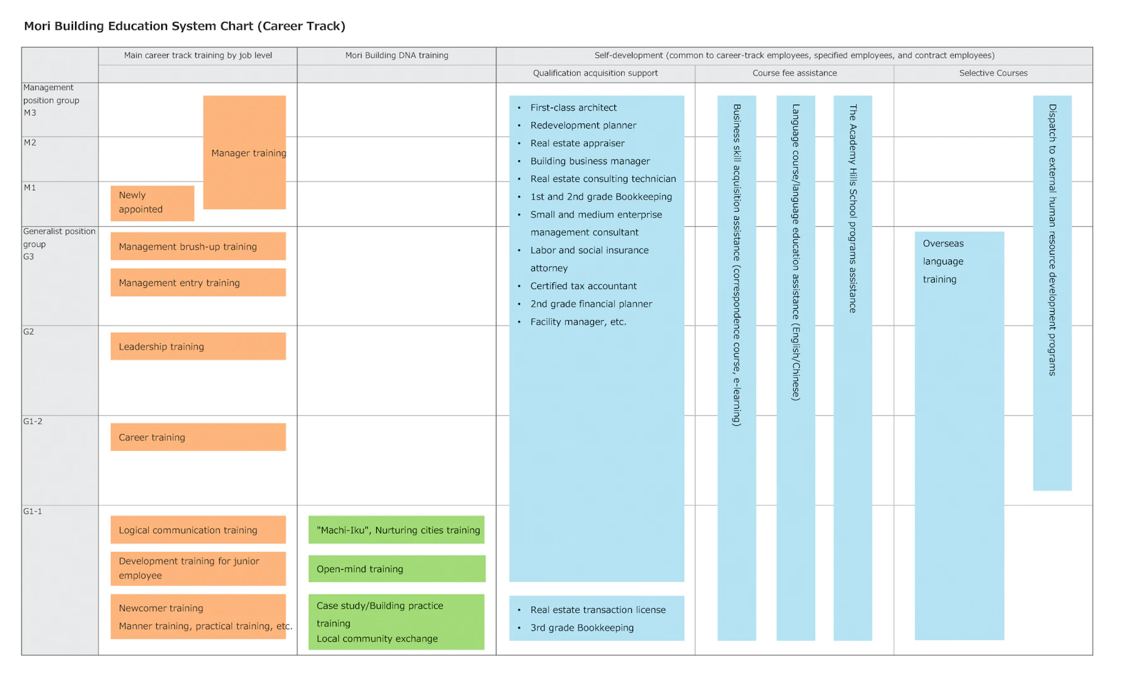Image resolution: width=1134 pixels, height=676 pixels.
Task: Click the Manager training box
Action: pyautogui.click(x=244, y=152)
